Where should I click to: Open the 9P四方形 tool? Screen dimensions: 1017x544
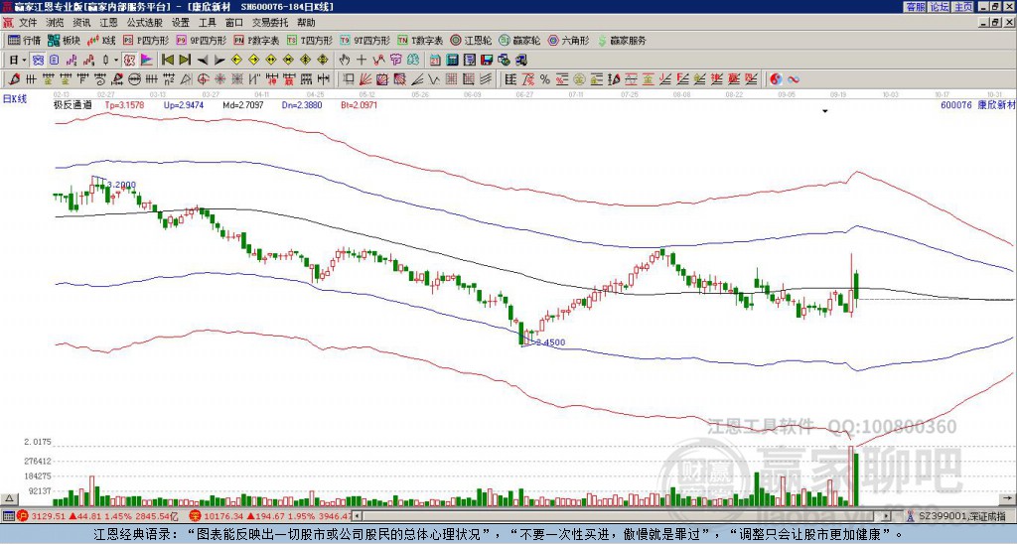pos(201,40)
